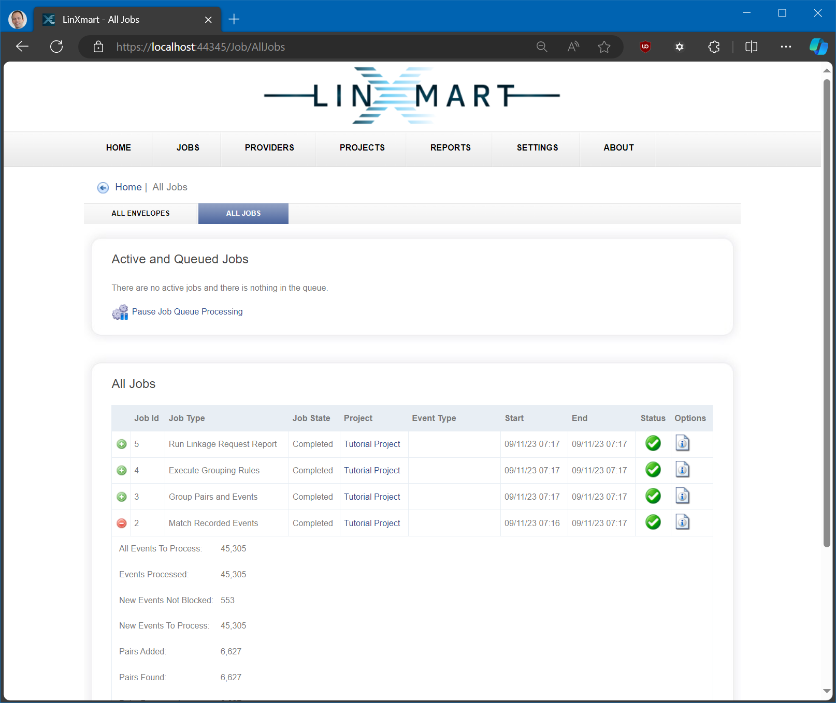This screenshot has height=703, width=836.
Task: Open the browser profile avatar
Action: tap(18, 20)
